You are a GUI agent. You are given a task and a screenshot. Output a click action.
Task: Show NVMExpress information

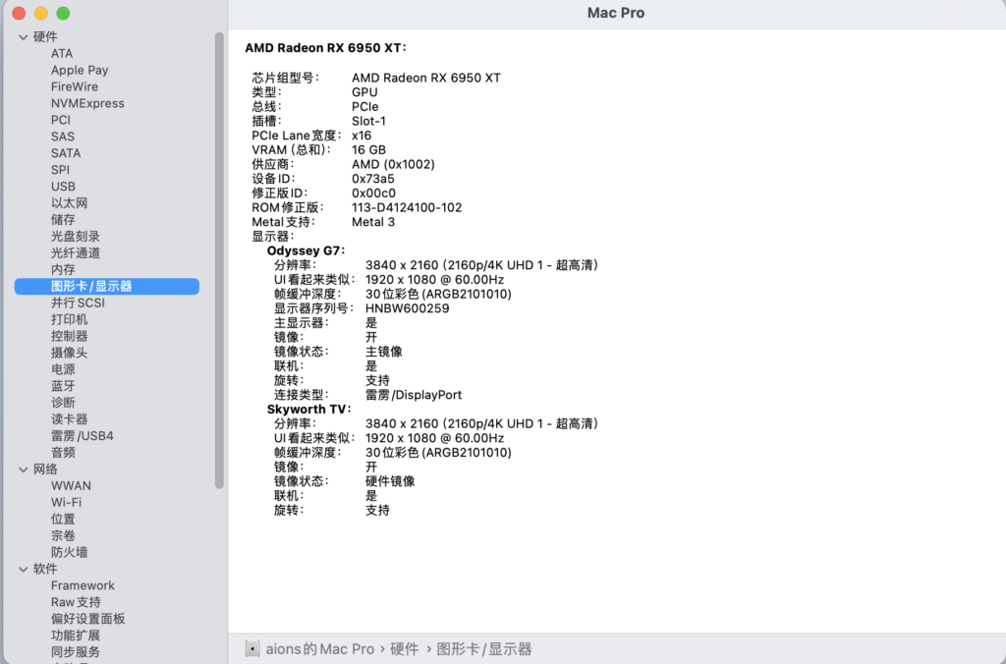click(x=87, y=103)
